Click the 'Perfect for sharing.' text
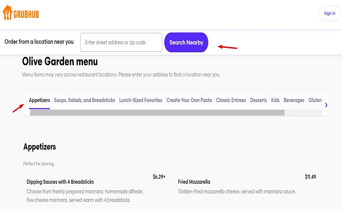The width and height of the screenshot is (342, 211). (x=39, y=164)
